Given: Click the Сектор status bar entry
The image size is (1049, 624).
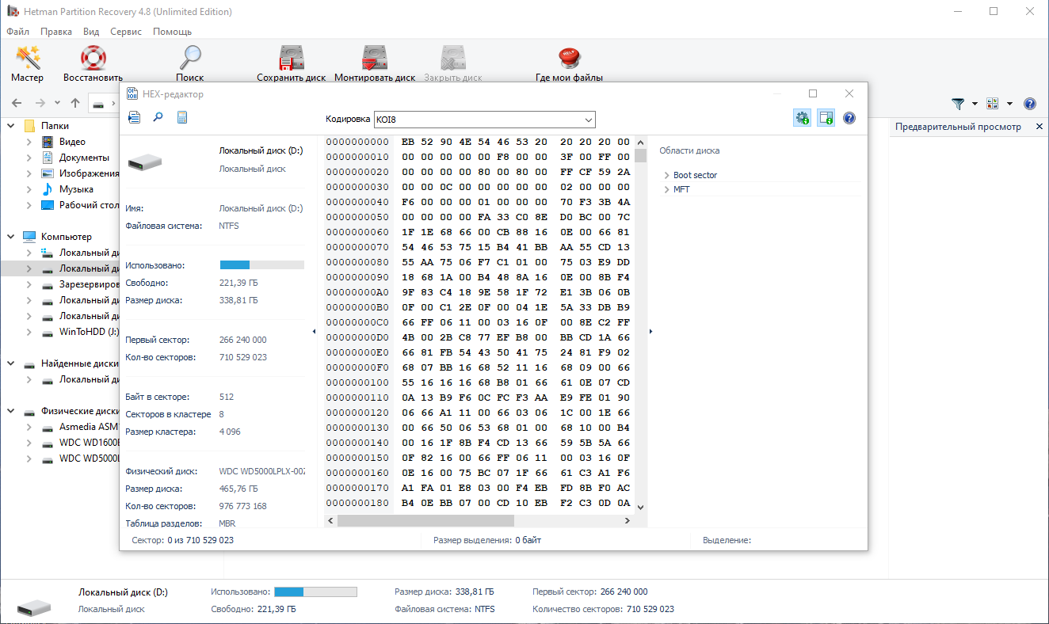Looking at the screenshot, I should [x=182, y=540].
